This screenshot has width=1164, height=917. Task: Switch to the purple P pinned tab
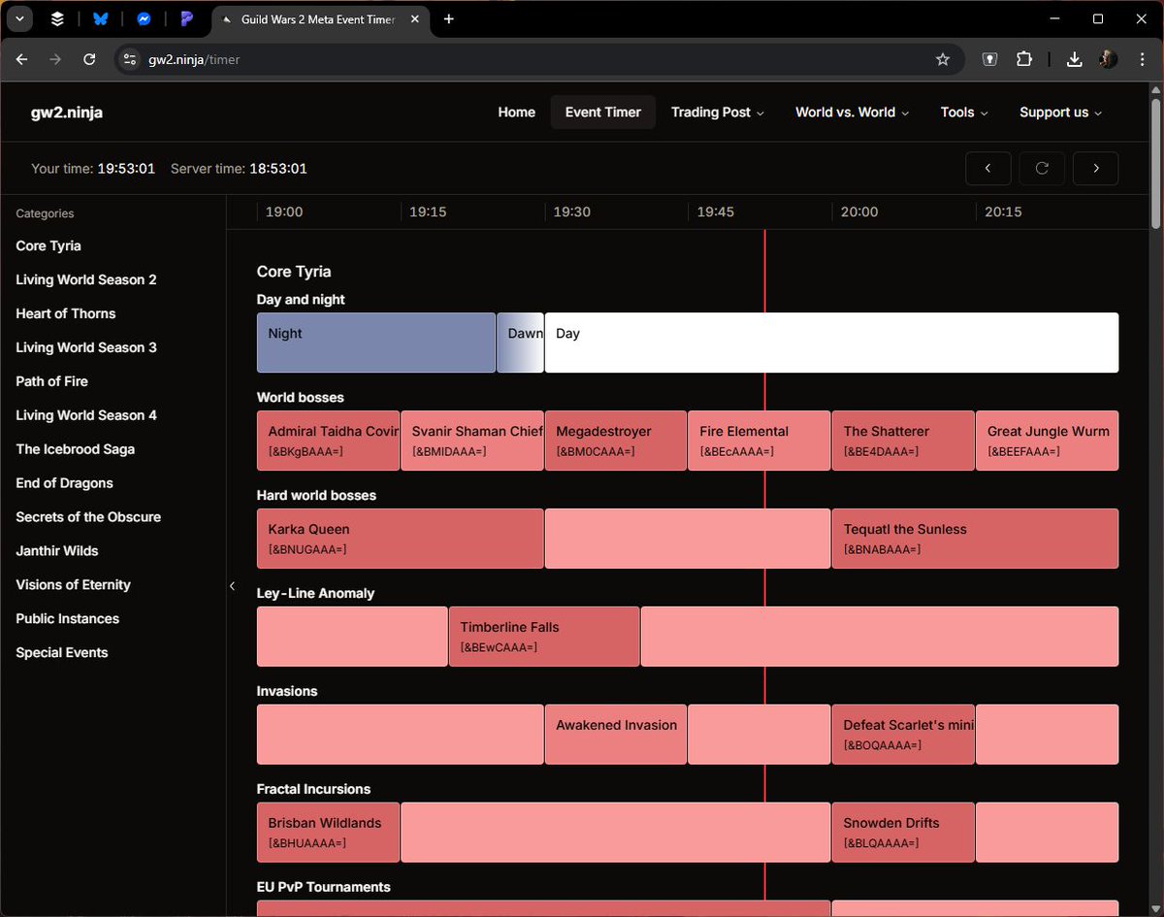tap(186, 18)
